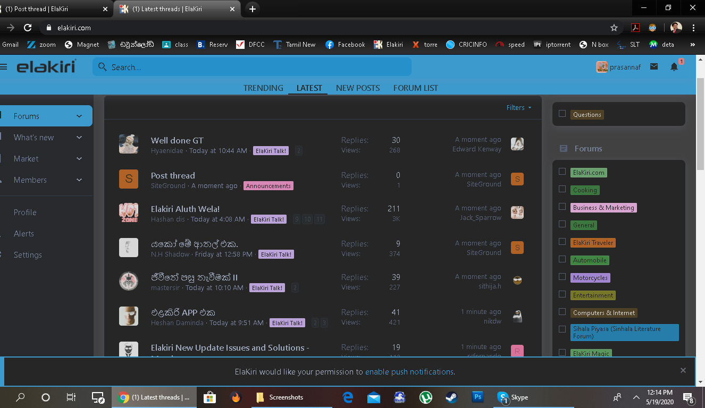This screenshot has height=408, width=705.
Task: Check the Computers & Internet checkbox
Action: click(x=562, y=312)
